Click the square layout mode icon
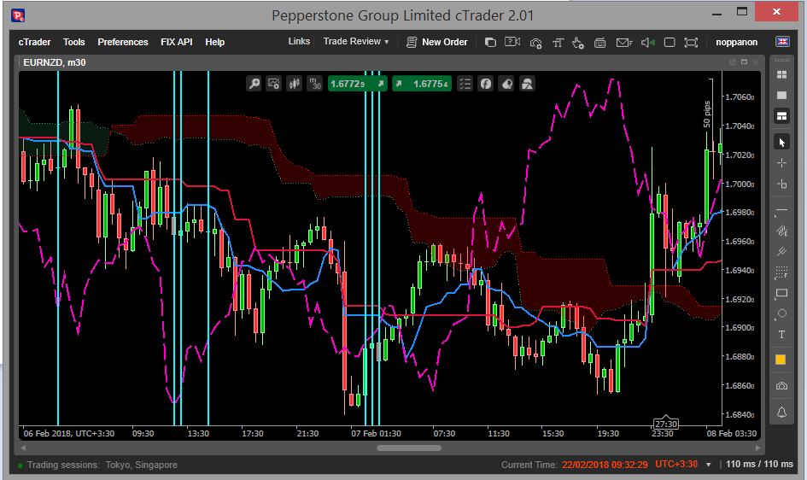The width and height of the screenshot is (807, 480). point(669,42)
